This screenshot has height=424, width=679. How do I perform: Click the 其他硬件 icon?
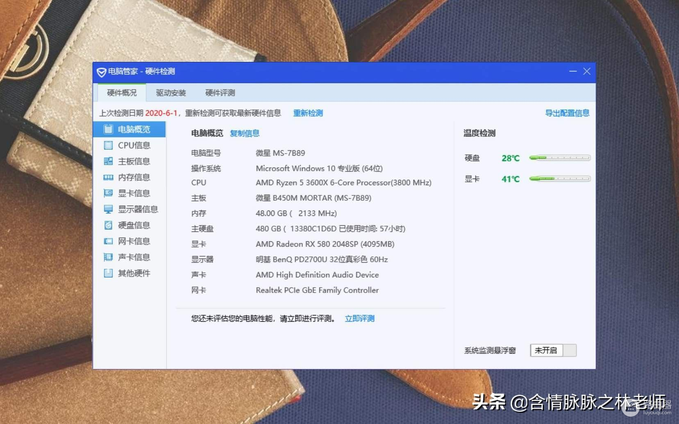coord(108,273)
